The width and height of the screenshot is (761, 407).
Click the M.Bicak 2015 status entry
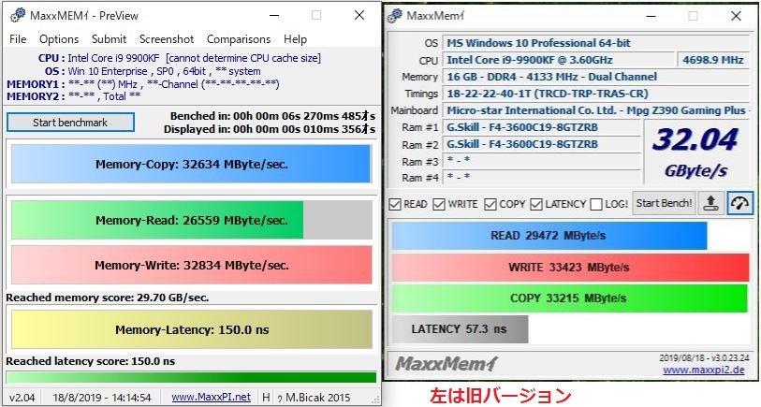[x=314, y=398]
